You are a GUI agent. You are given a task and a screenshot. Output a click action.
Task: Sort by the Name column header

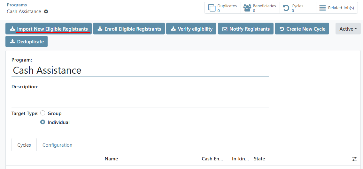[111, 159]
